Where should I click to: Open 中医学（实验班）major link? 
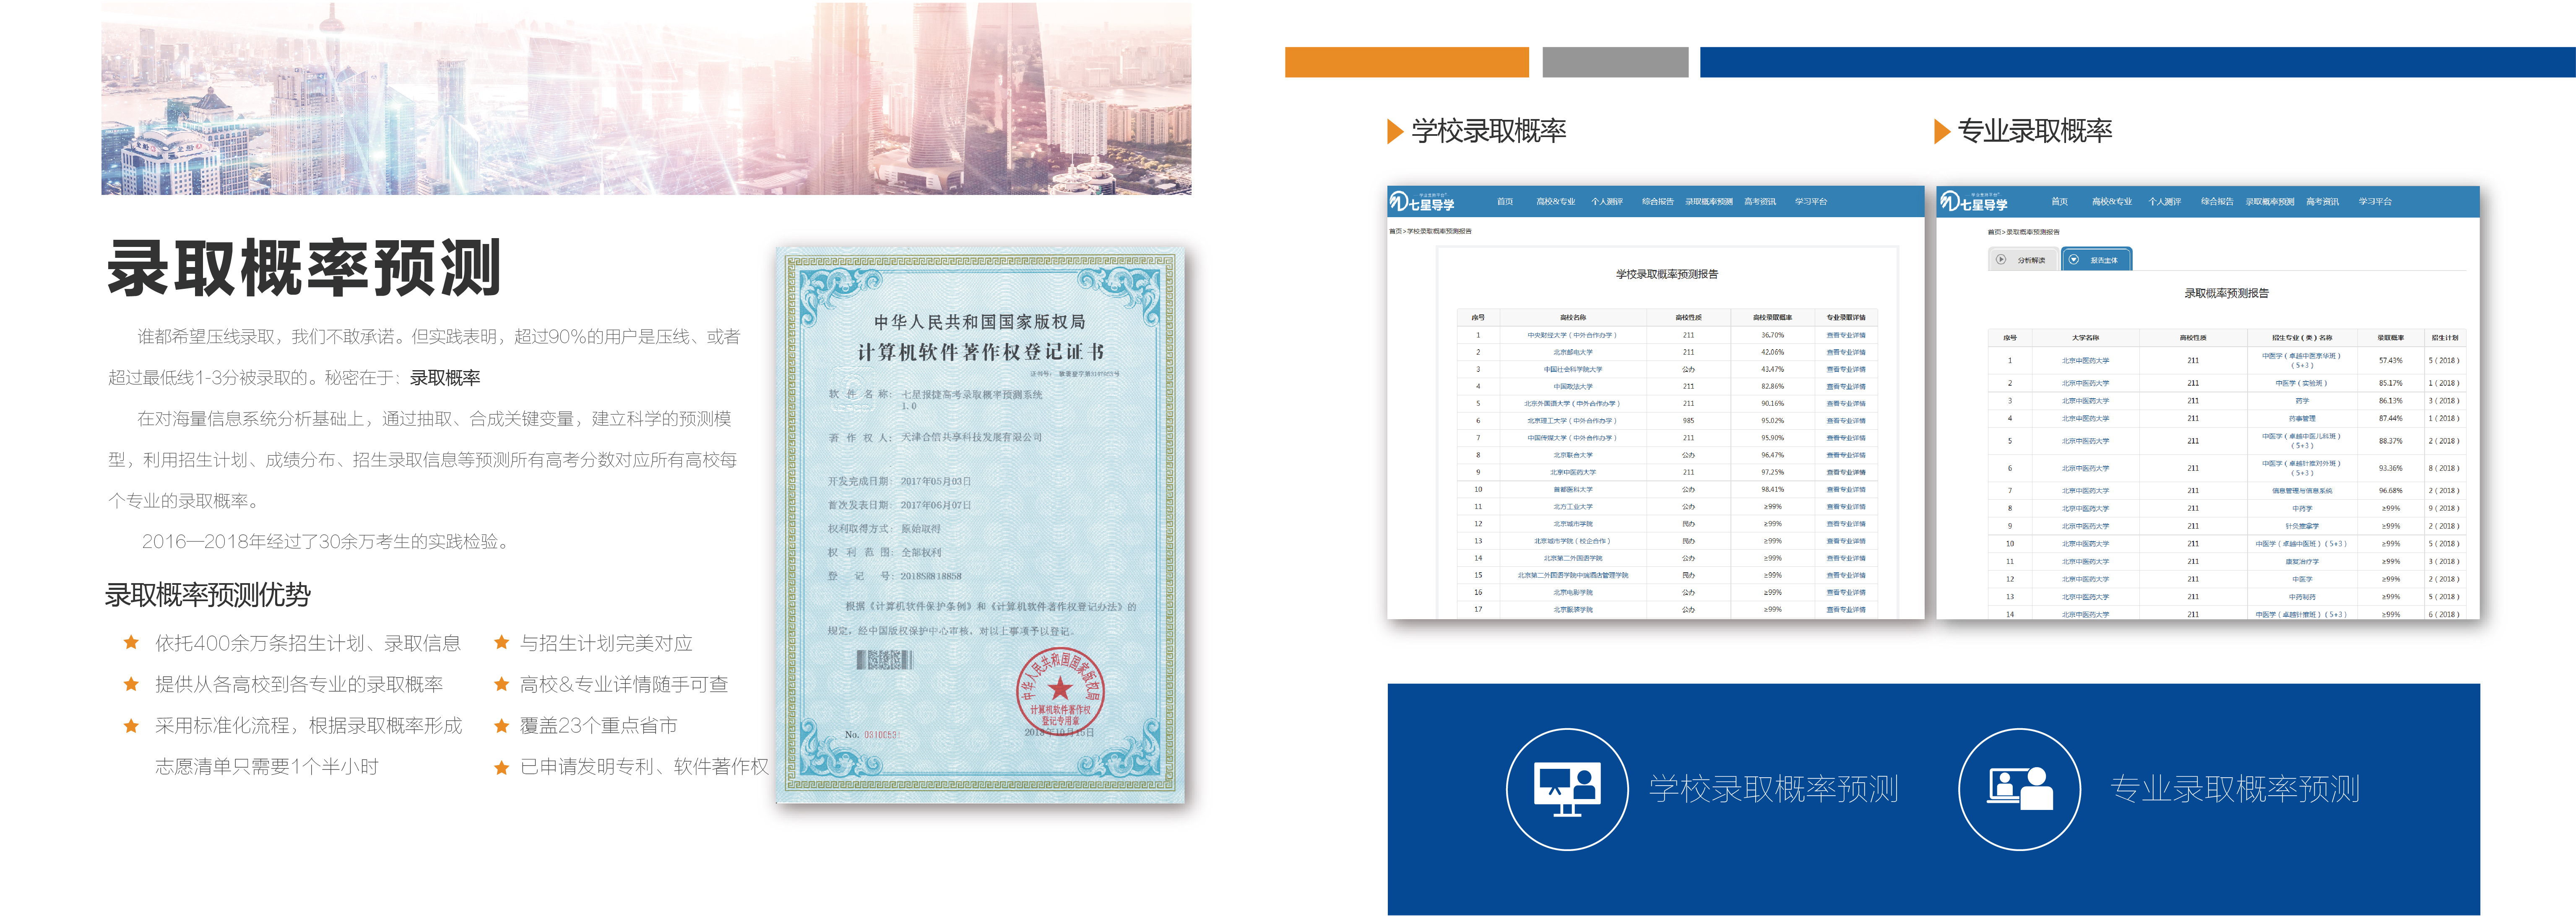coord(2301,384)
